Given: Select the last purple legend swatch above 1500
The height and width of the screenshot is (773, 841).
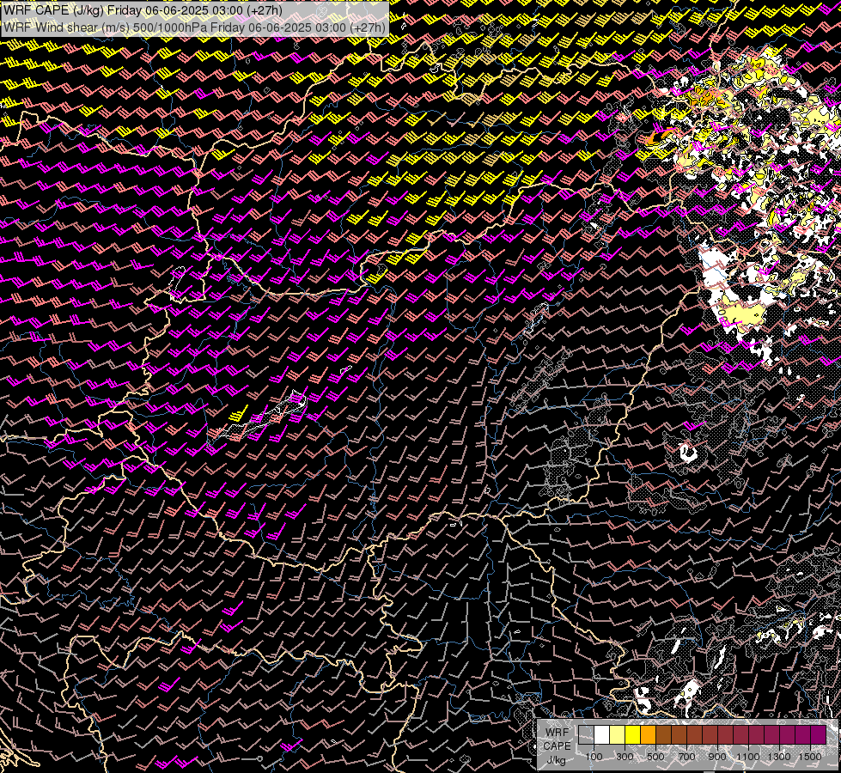Looking at the screenshot, I should pyautogui.click(x=819, y=735).
